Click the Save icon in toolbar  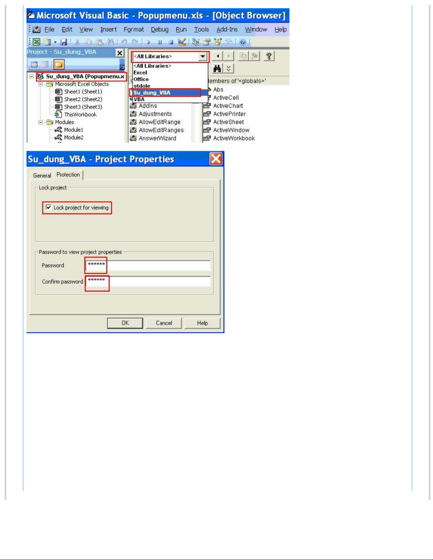tap(64, 42)
